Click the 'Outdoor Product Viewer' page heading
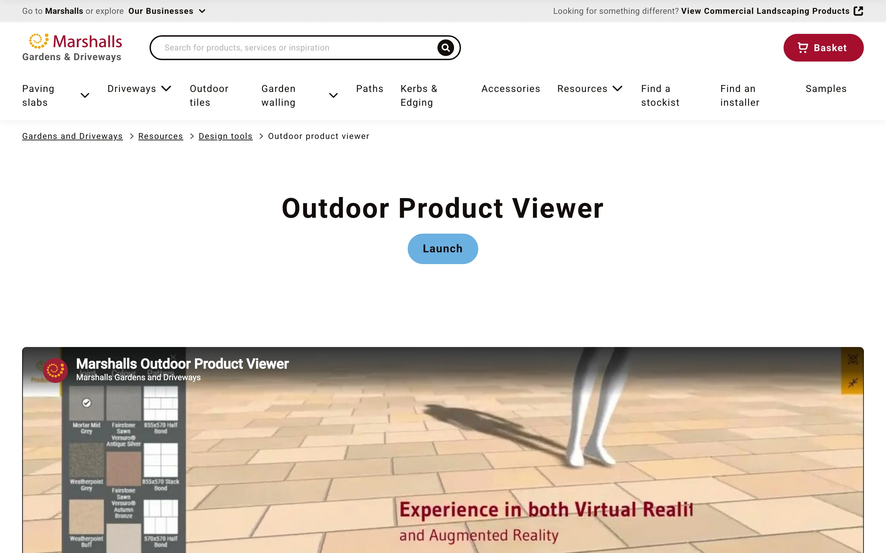This screenshot has width=886, height=553. tap(443, 208)
